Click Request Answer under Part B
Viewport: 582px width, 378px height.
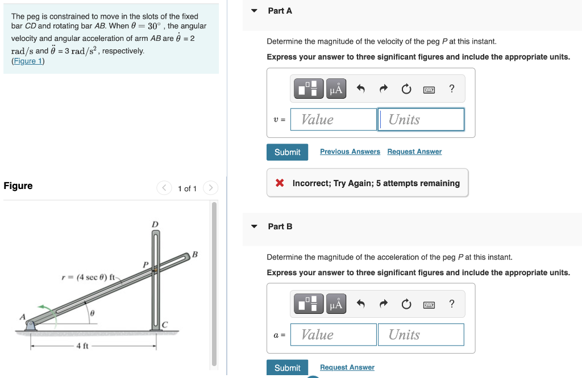347,367
